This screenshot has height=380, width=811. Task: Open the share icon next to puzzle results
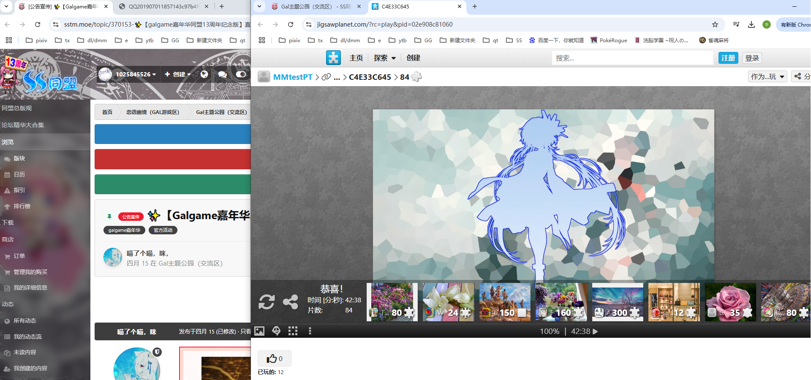(291, 302)
